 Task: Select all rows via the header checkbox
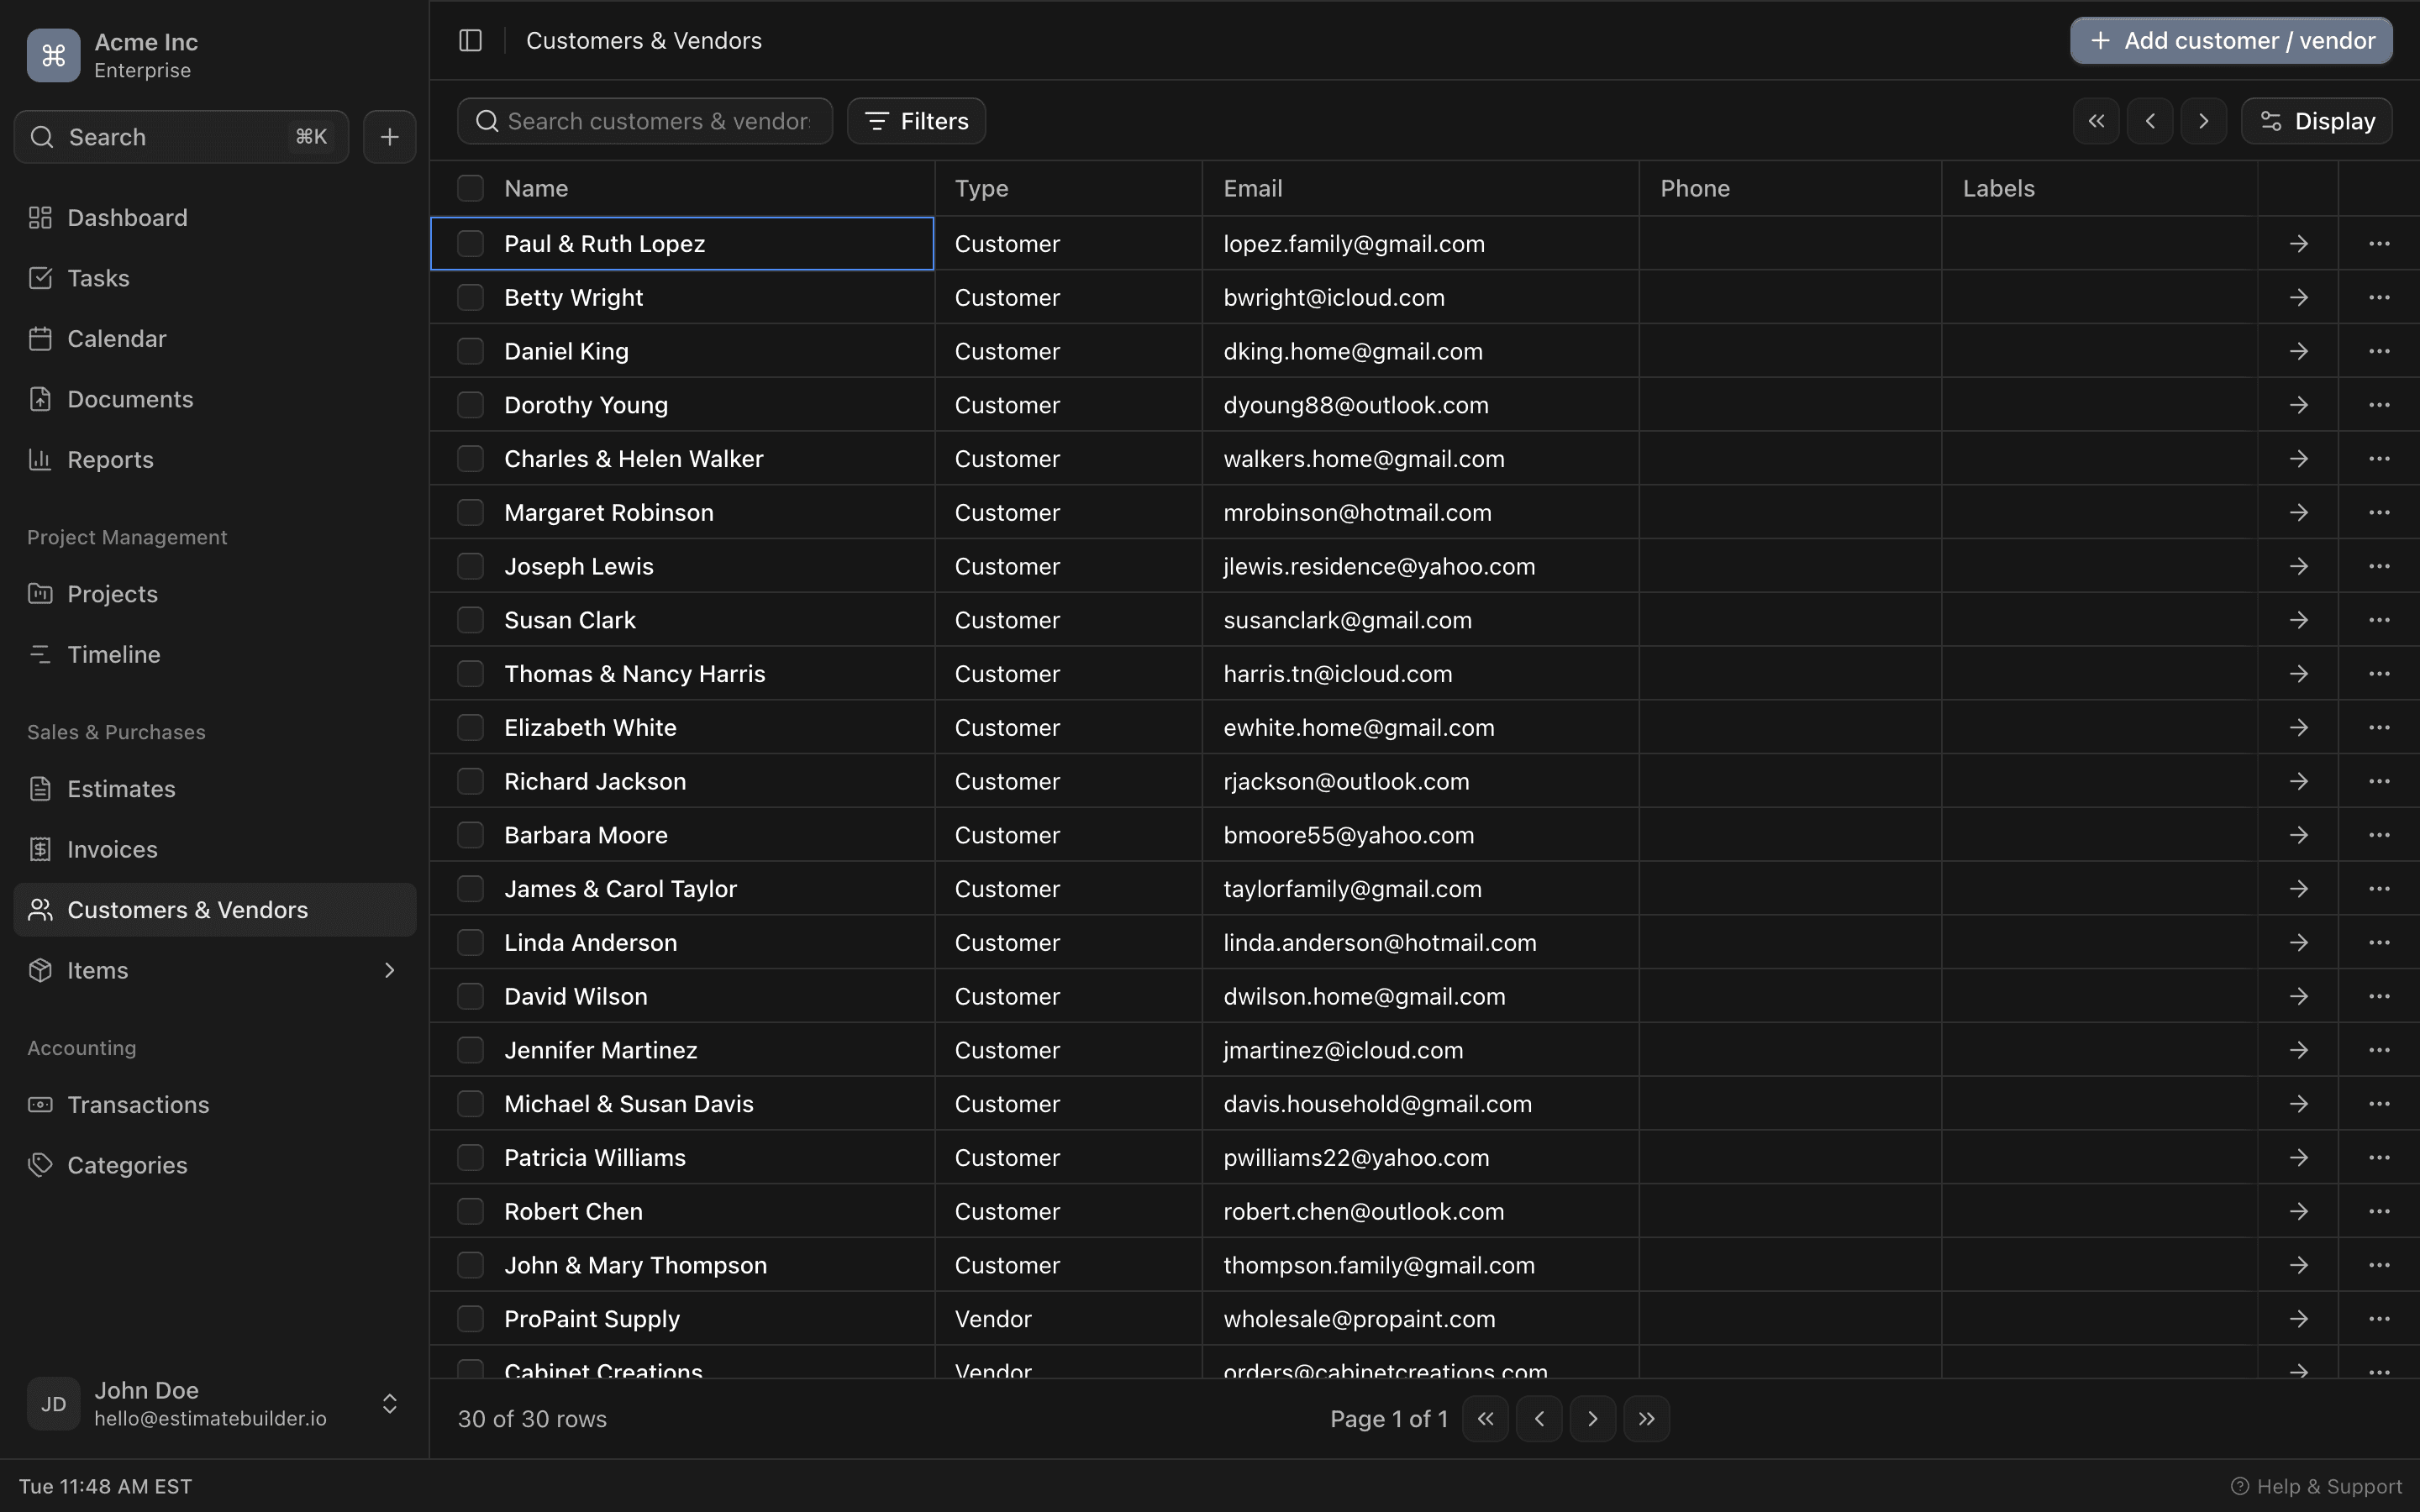(470, 187)
